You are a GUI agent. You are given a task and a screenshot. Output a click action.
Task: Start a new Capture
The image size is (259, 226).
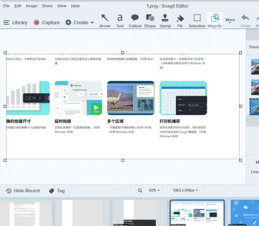point(47,22)
